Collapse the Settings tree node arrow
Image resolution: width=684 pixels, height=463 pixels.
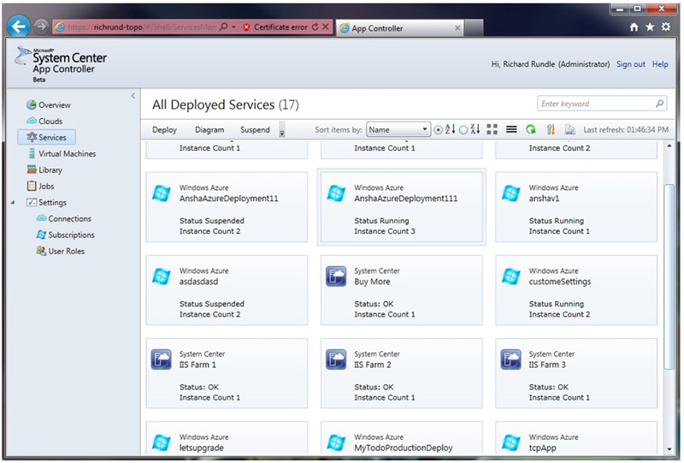point(13,202)
